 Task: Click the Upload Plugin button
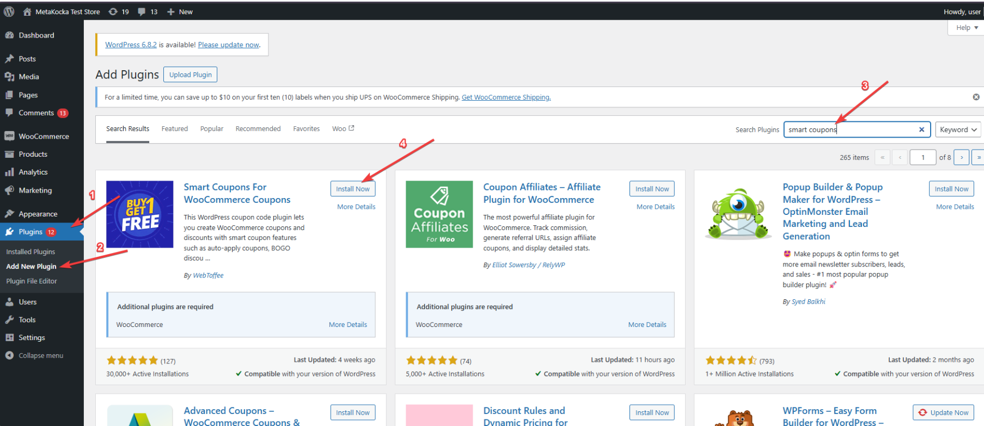(x=191, y=75)
